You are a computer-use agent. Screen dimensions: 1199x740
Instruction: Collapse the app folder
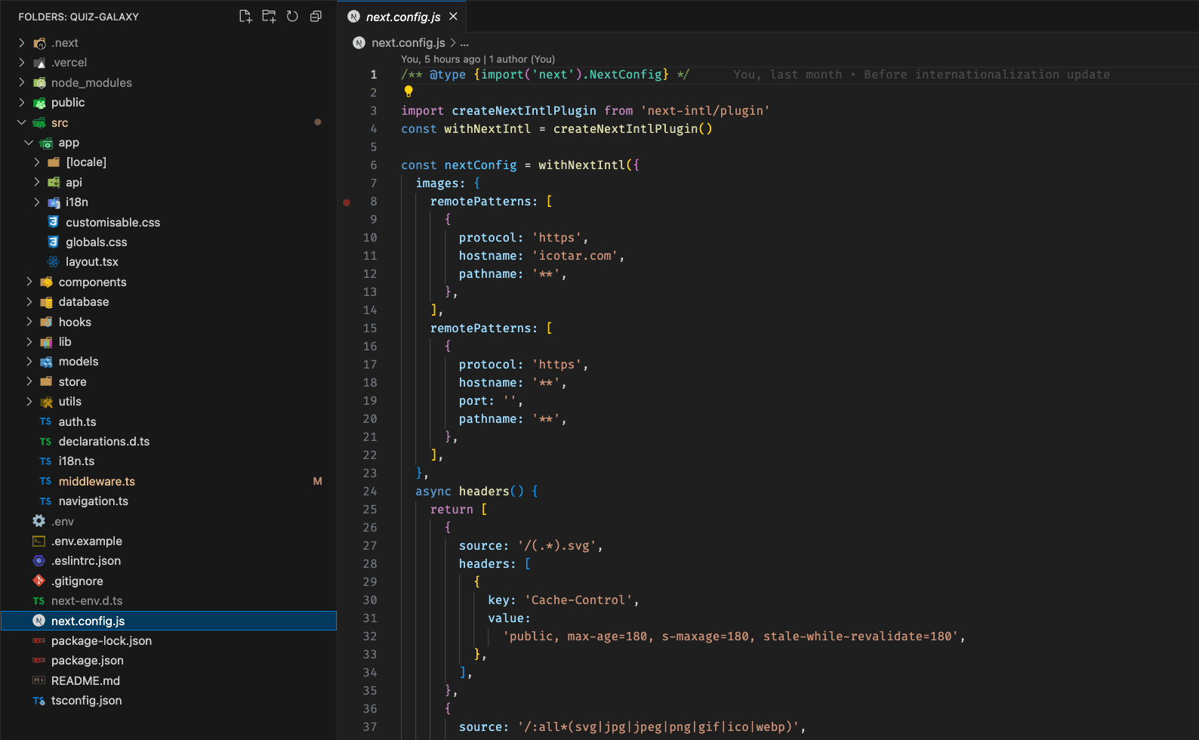point(29,143)
